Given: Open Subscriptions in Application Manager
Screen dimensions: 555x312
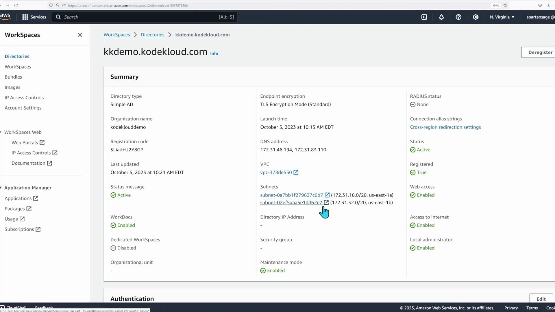Looking at the screenshot, I should 23,229.
